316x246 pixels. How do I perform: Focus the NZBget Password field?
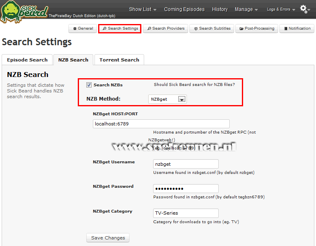pos(186,189)
